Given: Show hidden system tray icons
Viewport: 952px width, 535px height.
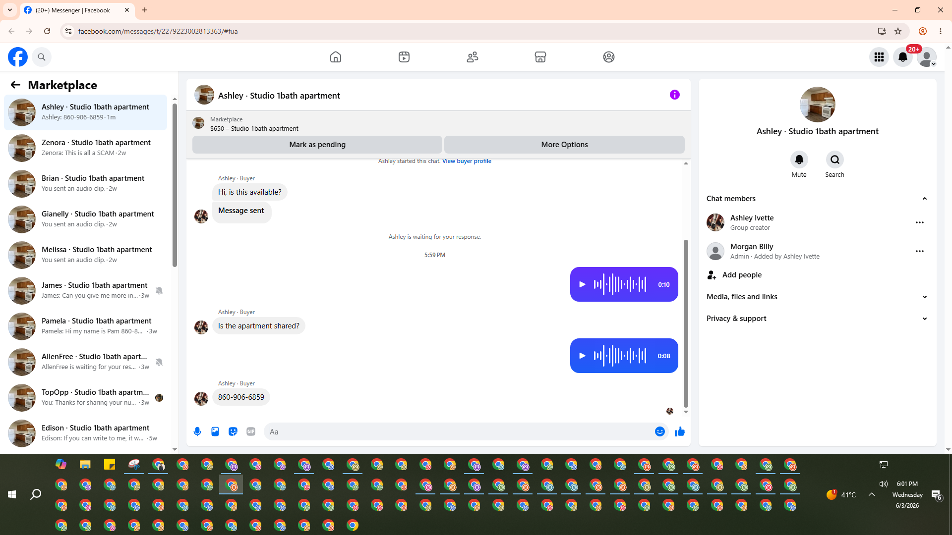Looking at the screenshot, I should click(x=871, y=494).
